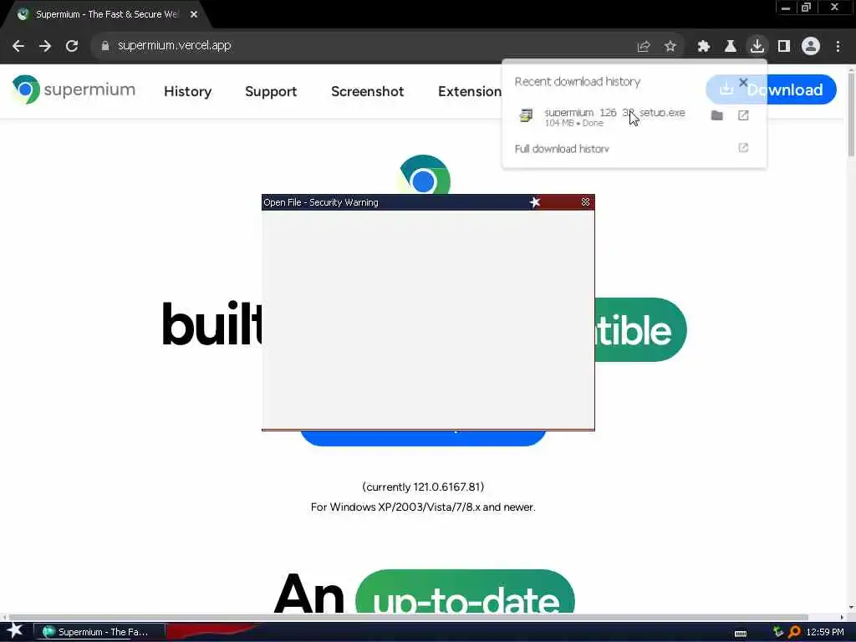Viewport: 856px width, 642px height.
Task: Reload the current page
Action: point(72,46)
